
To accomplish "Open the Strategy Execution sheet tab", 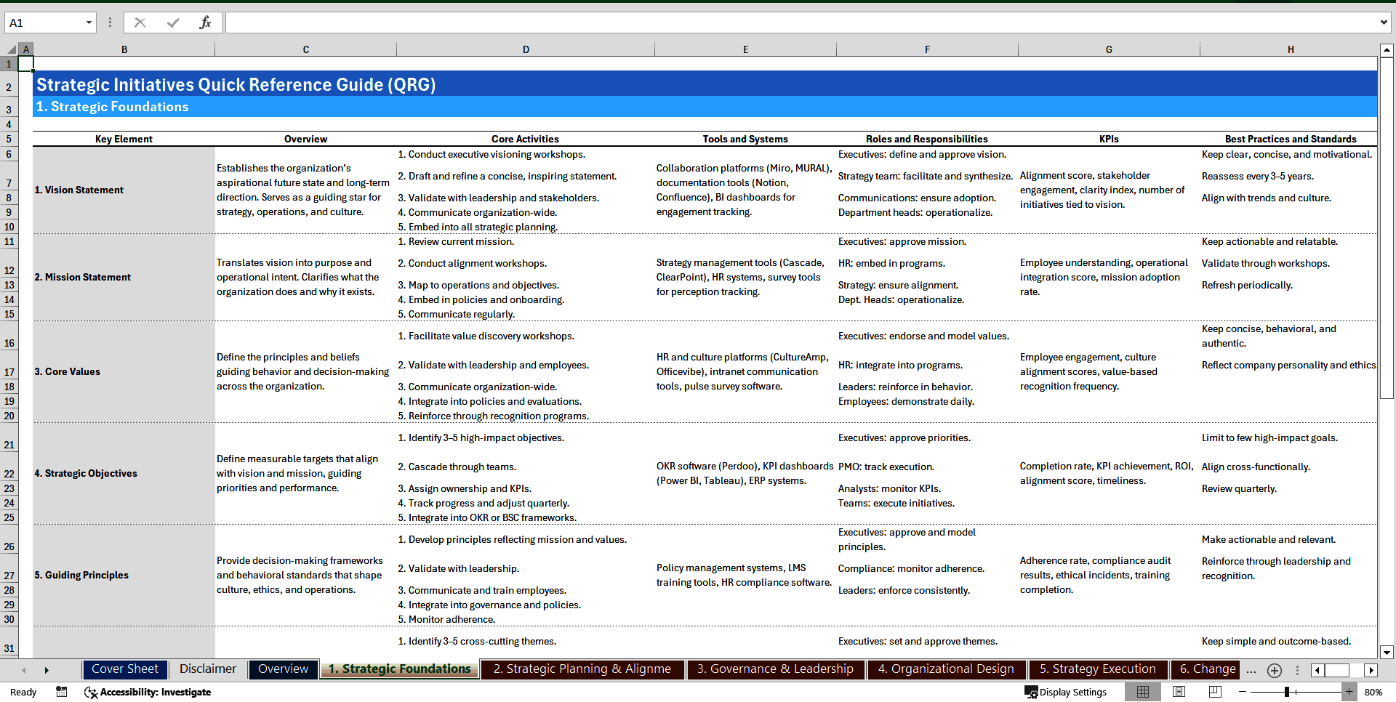I will coord(1098,669).
